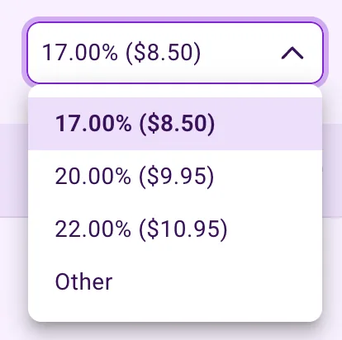Screen dimensions: 342x340
Task: Select the 20.00% ($9.95) option
Action: (175, 176)
